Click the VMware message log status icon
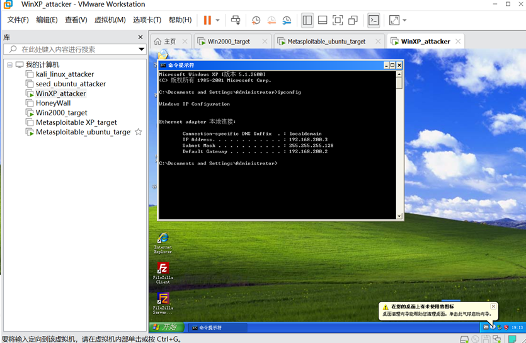 coord(512,339)
